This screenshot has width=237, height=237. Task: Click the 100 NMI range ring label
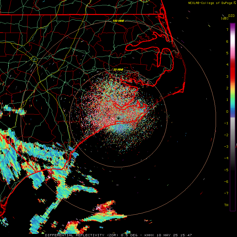(x=118, y=21)
